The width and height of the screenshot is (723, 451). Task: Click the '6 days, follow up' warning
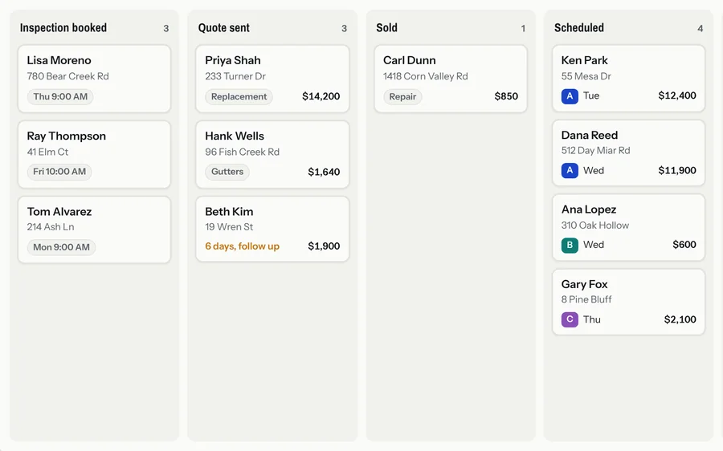point(242,246)
